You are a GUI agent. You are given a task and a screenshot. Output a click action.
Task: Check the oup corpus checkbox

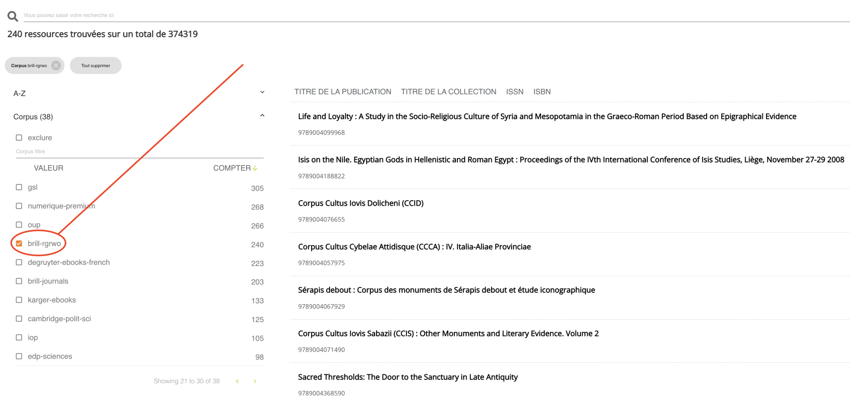[x=19, y=225]
